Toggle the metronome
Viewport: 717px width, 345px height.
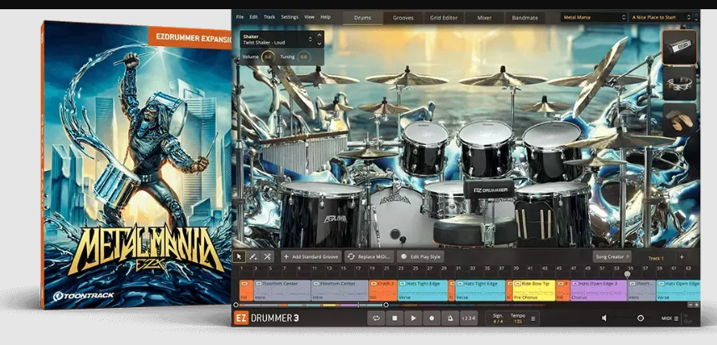pos(450,318)
